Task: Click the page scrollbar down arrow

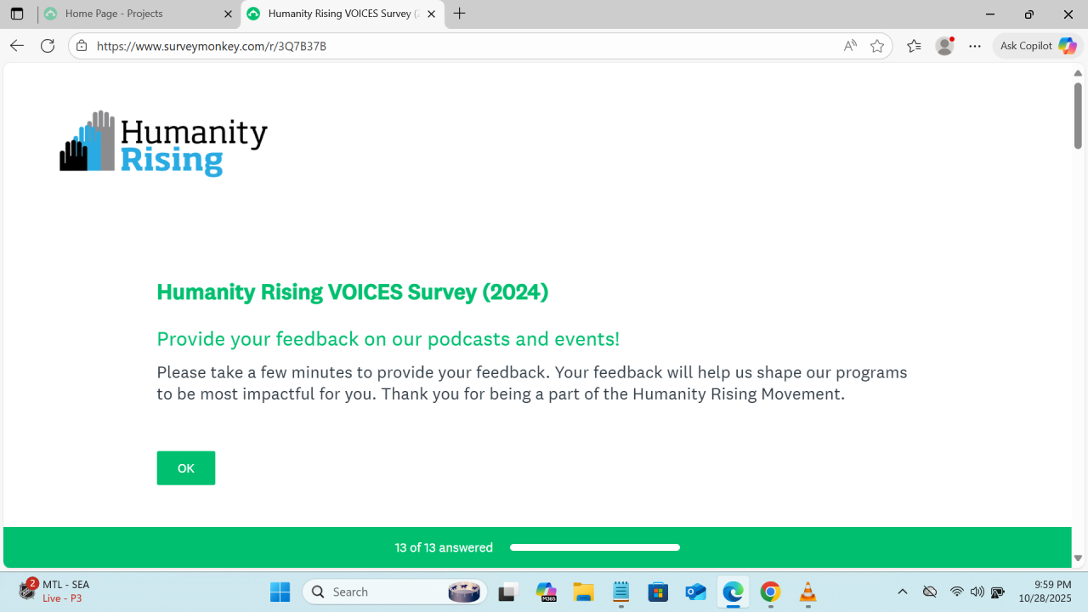Action: click(1078, 558)
